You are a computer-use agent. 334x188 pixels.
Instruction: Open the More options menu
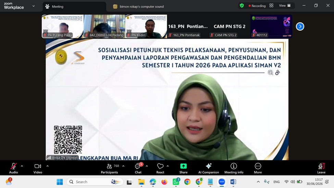[x=258, y=168]
